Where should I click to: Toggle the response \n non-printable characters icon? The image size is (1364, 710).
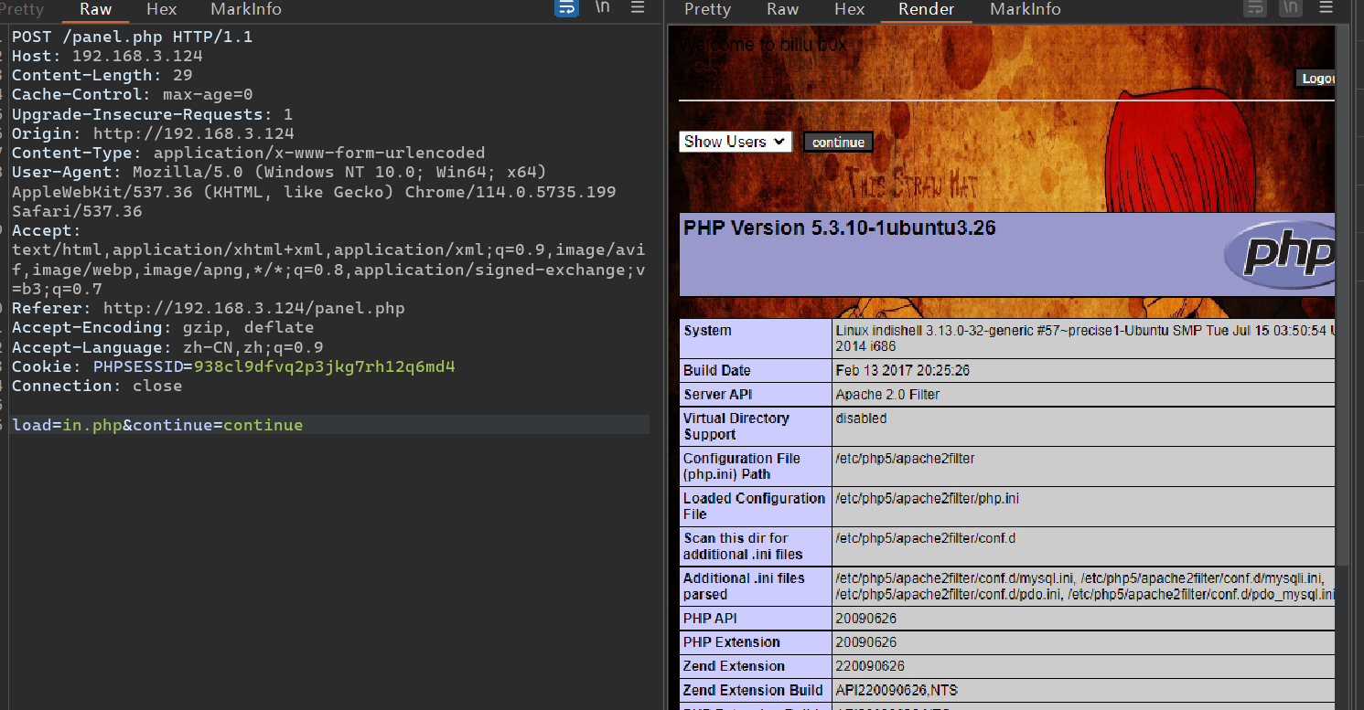[x=1290, y=8]
